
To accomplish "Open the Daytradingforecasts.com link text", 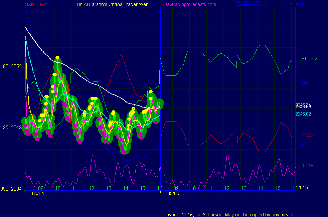I will [190, 4].
